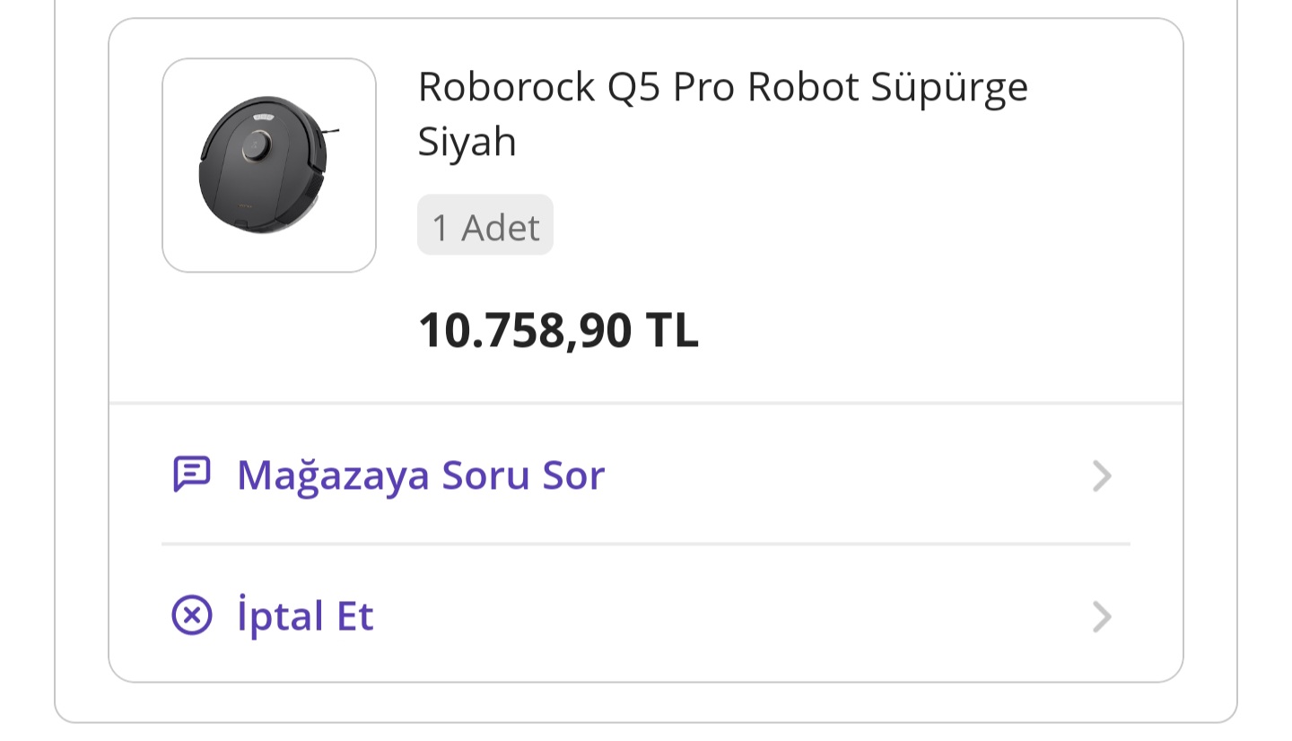Click the 10.758,90 TL price
This screenshot has height=741, width=1292.
[x=558, y=329]
